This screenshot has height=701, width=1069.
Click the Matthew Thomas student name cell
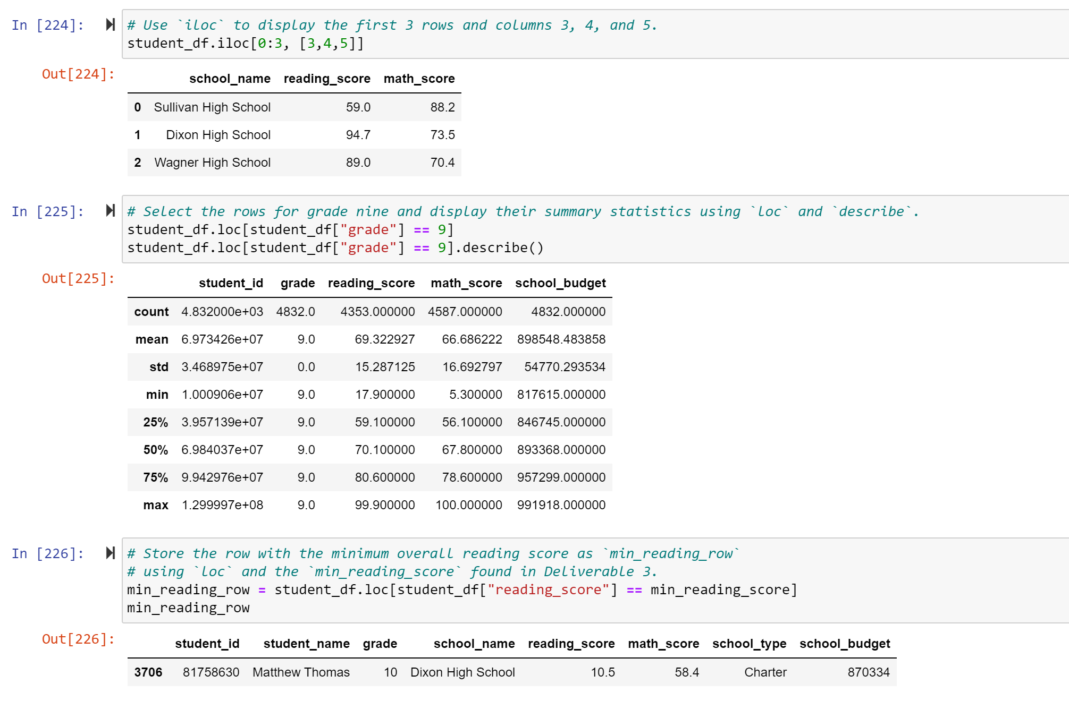[x=301, y=672]
